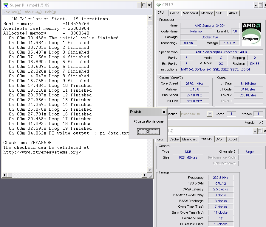266x227 pixels.
Task: Click the Bank Cycle Time value 11 clocks
Action: click(x=221, y=212)
